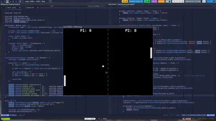Click the white battery percentage block
The width and height of the screenshot is (216, 121).
click(x=178, y=1)
